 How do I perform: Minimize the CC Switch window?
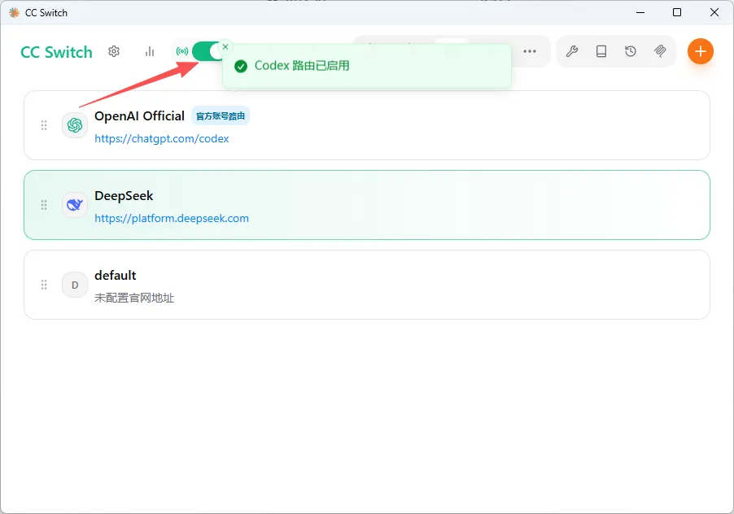coord(640,13)
